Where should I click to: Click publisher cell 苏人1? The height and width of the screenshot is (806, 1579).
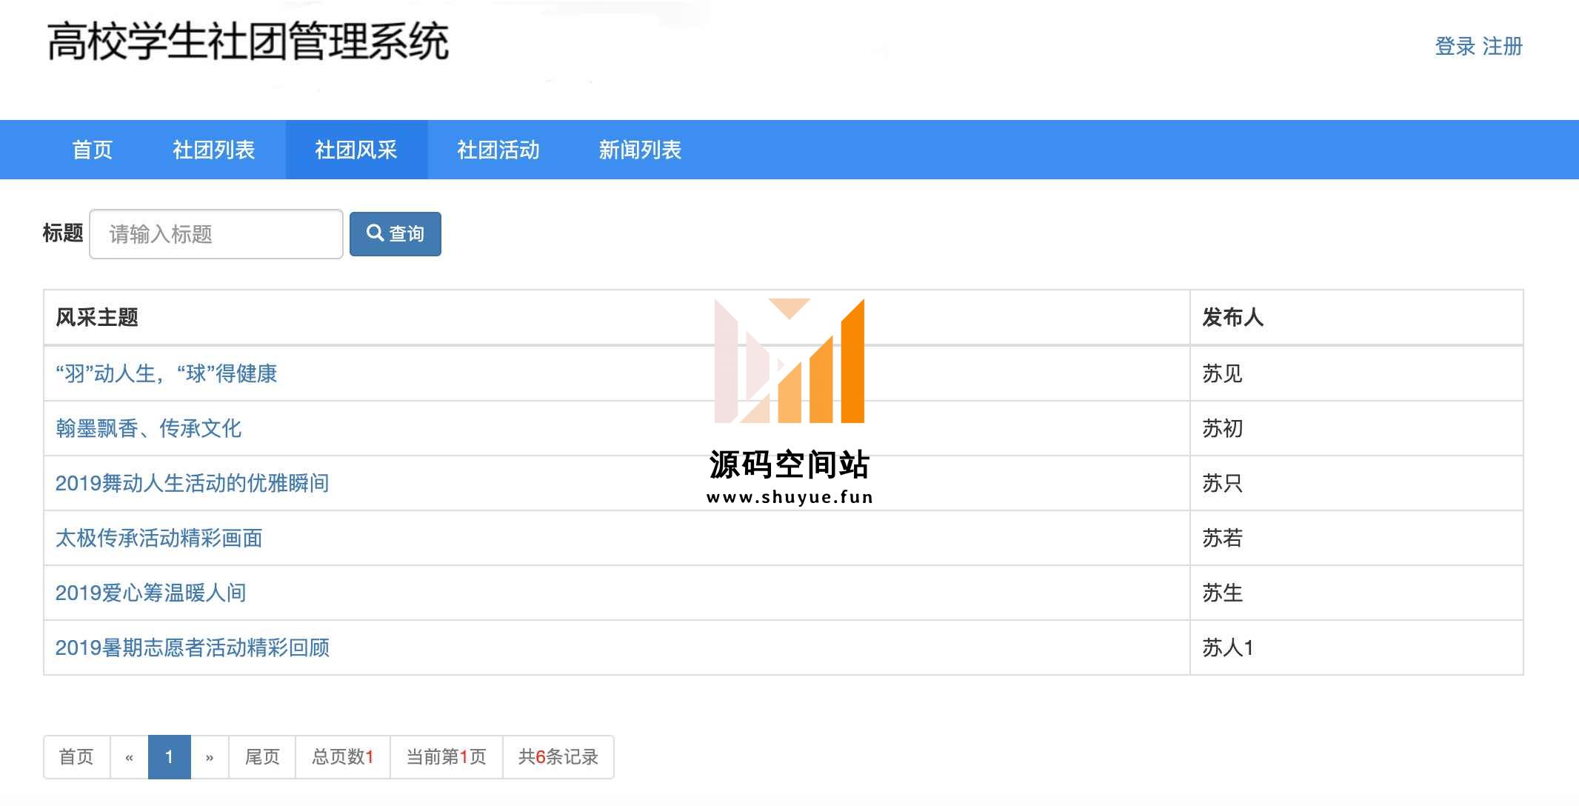coord(1357,647)
